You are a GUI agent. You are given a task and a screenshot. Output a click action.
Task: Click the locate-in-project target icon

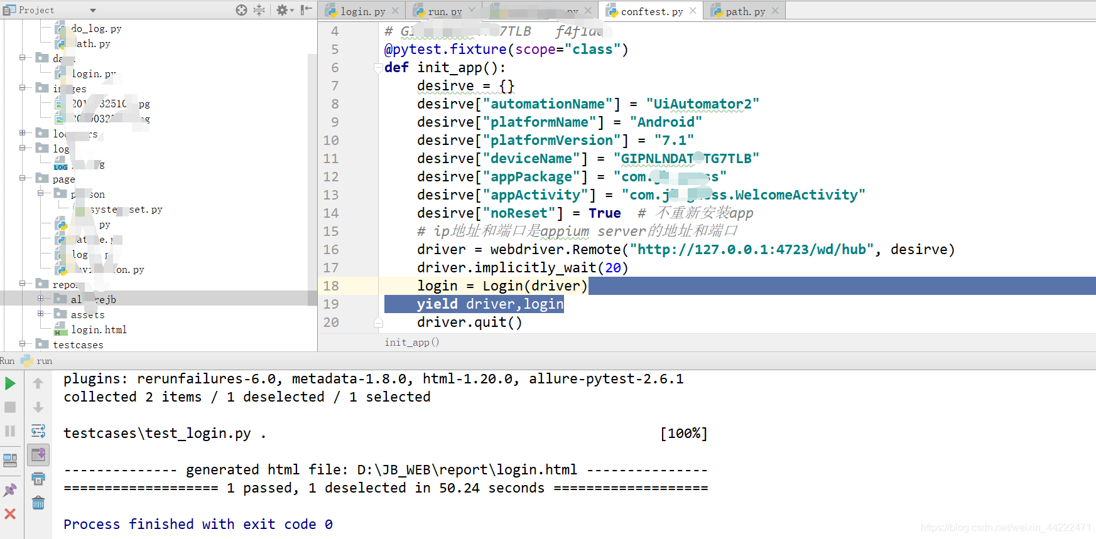pyautogui.click(x=241, y=9)
